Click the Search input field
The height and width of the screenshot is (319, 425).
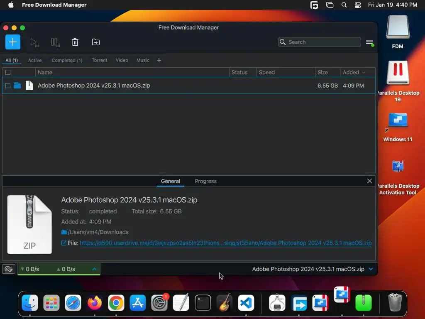coord(319,42)
